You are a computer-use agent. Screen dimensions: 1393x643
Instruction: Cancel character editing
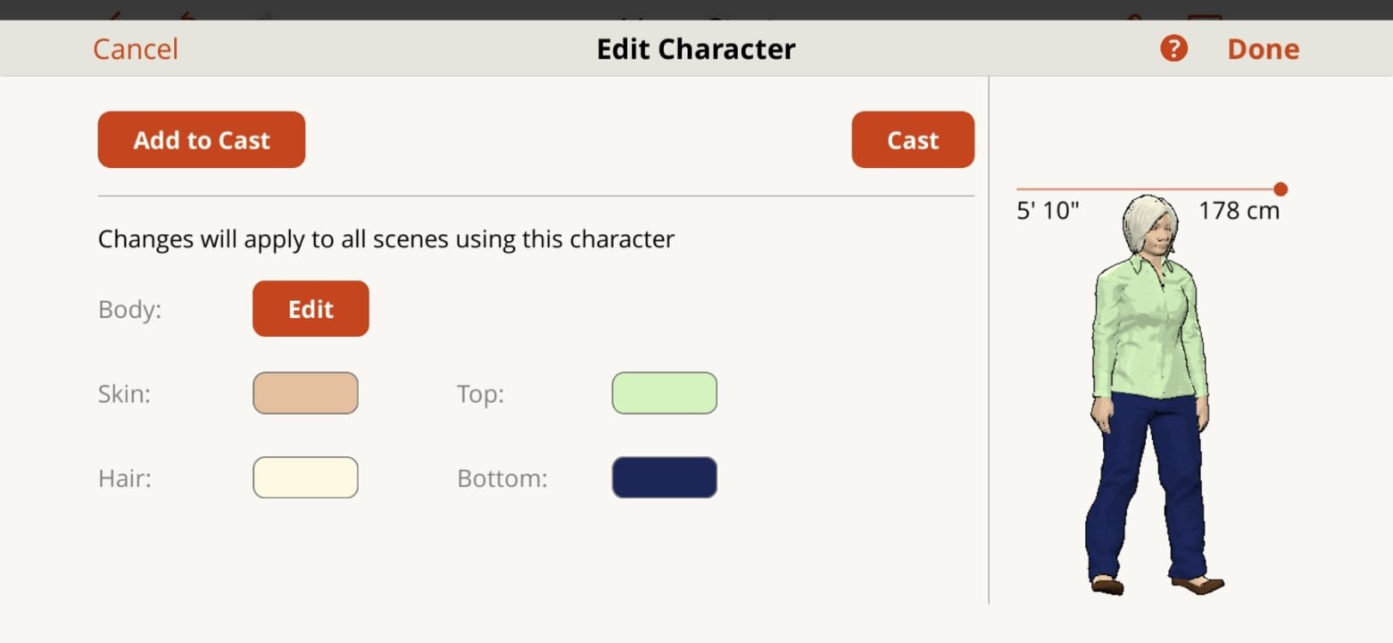135,48
